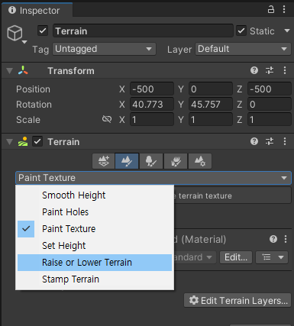The image size is (294, 326).
Task: Select the Paint Trees tool
Action: [x=151, y=161]
